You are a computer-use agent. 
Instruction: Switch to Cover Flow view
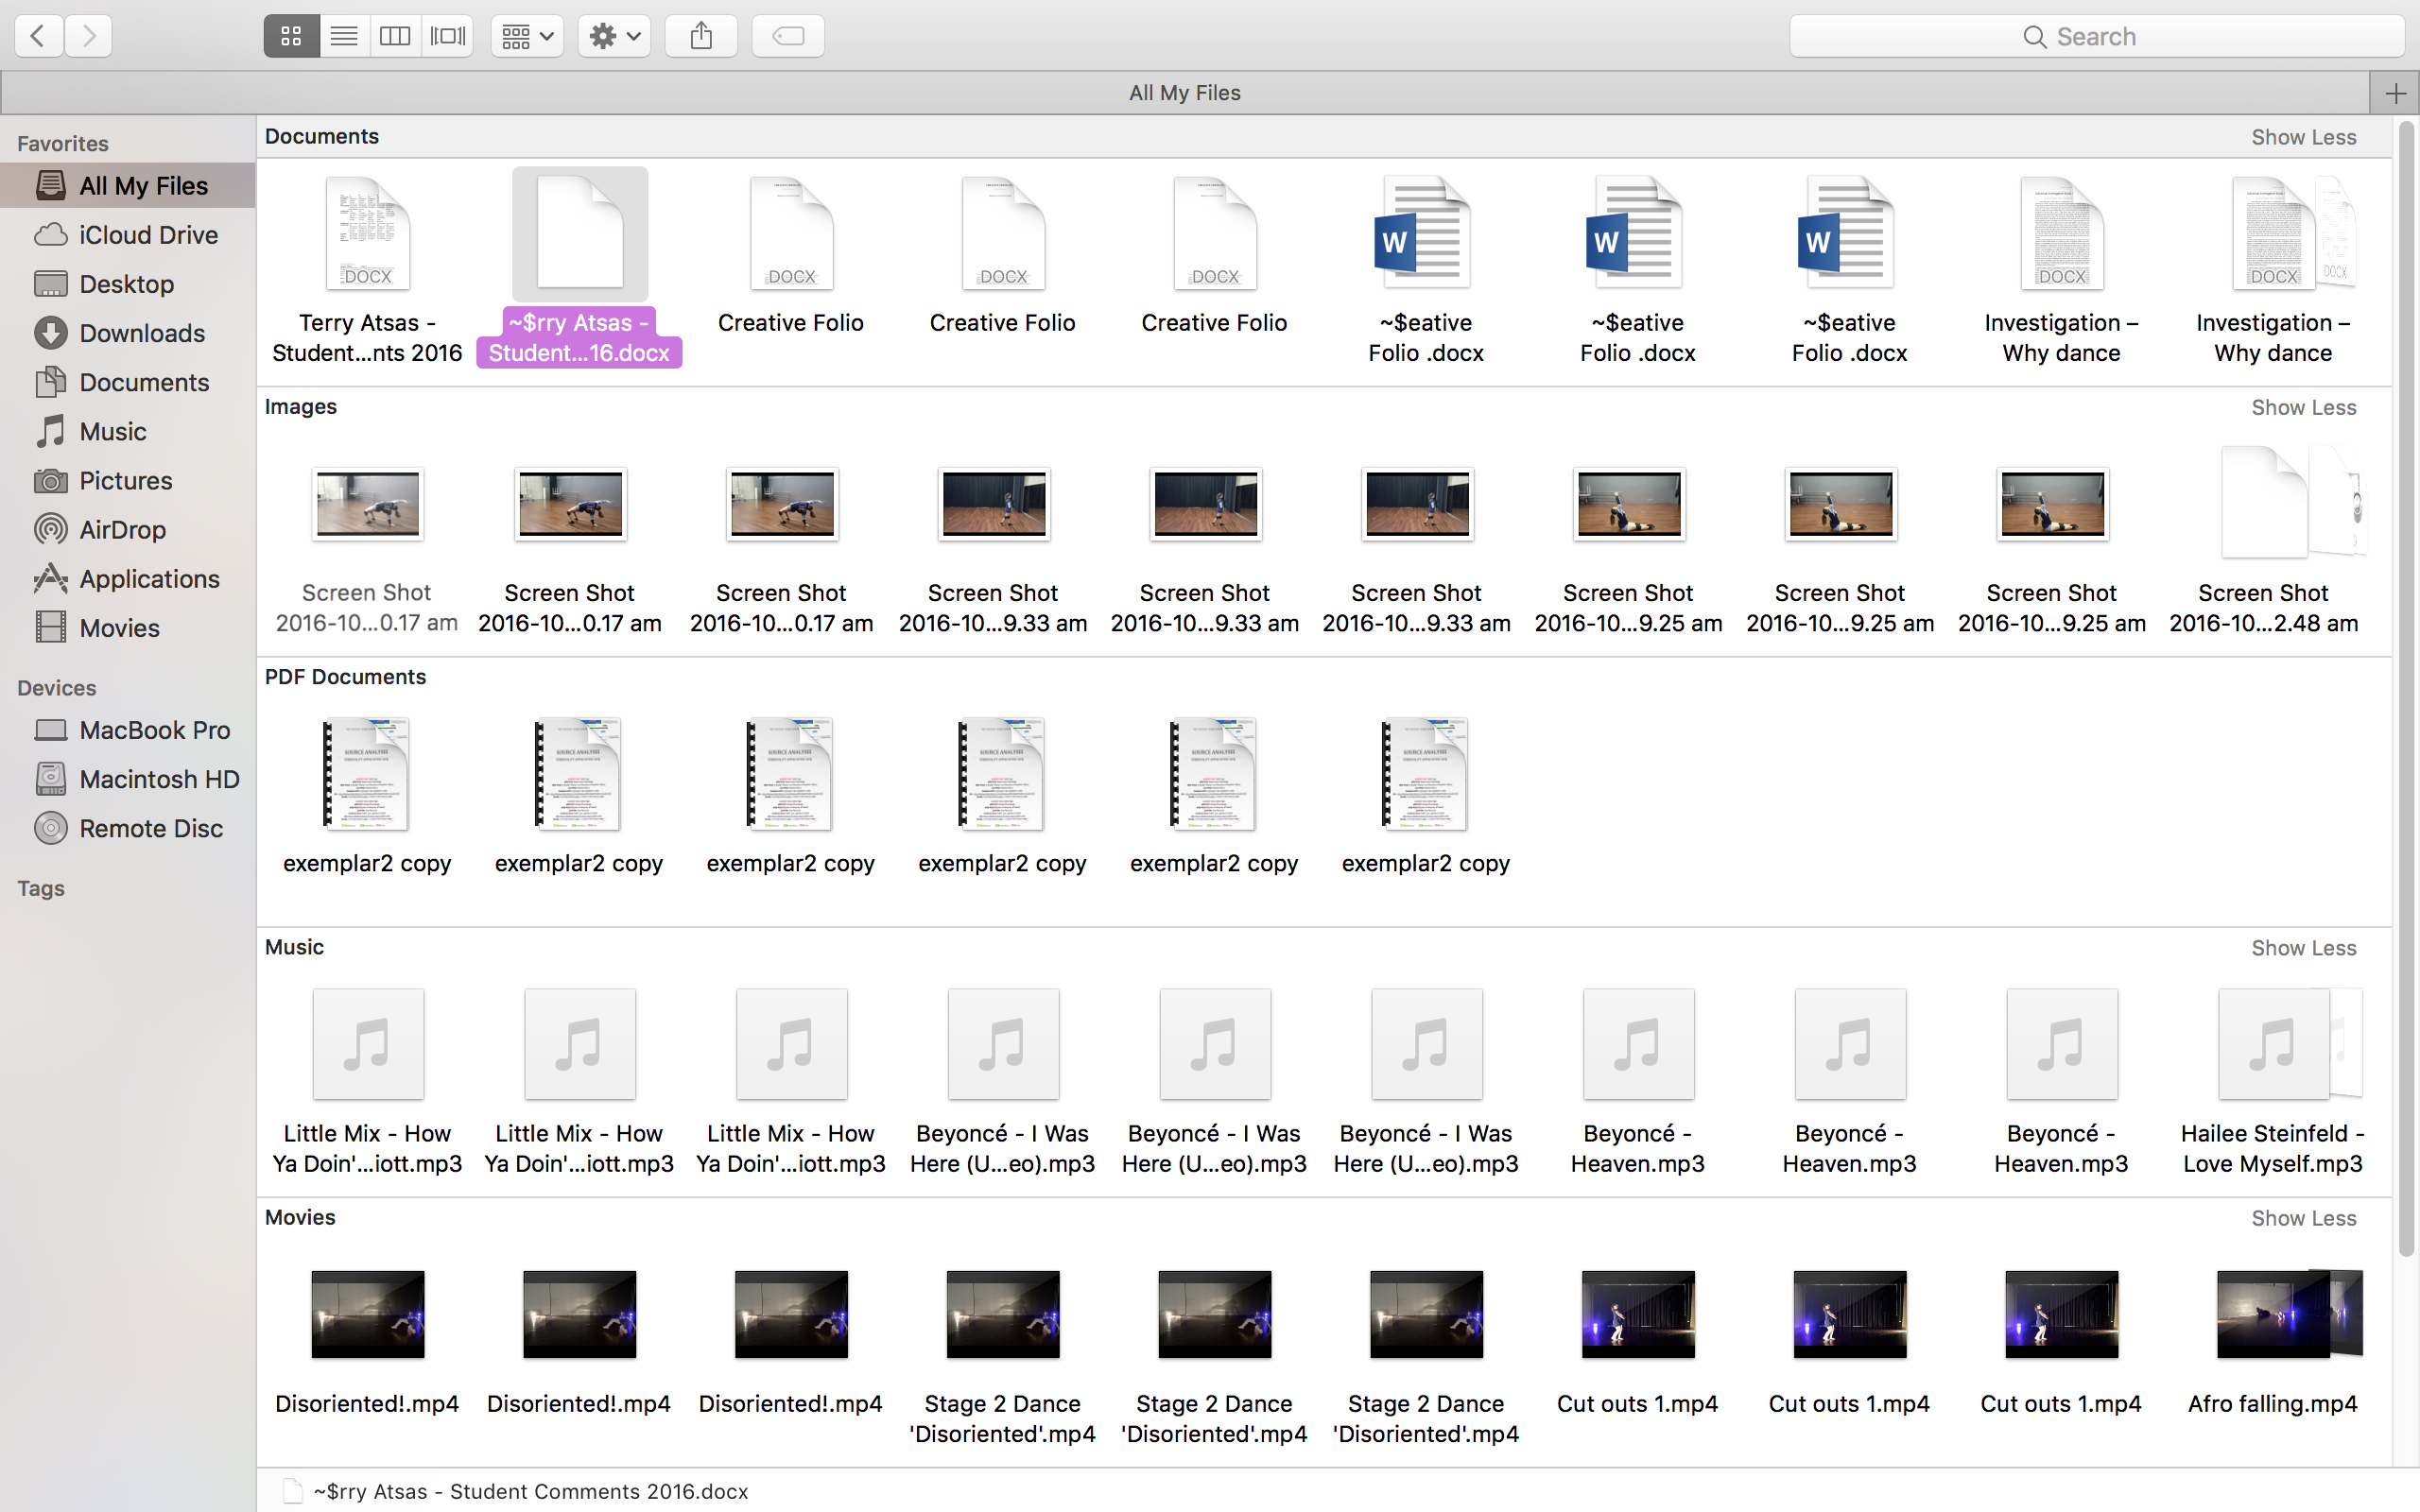click(447, 36)
